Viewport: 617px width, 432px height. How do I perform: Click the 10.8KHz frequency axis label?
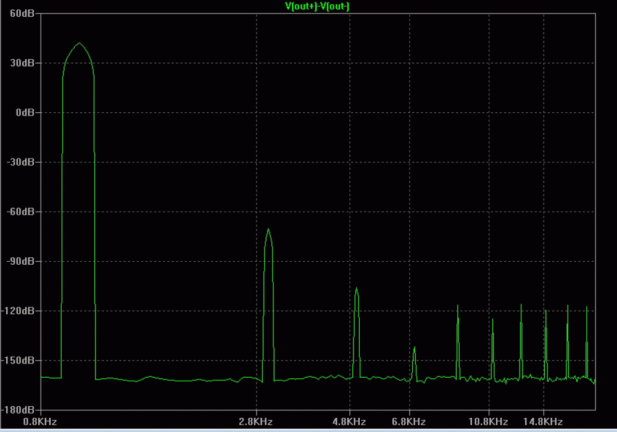[x=488, y=422]
